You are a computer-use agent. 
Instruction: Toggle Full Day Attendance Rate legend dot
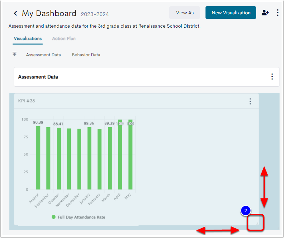53,217
